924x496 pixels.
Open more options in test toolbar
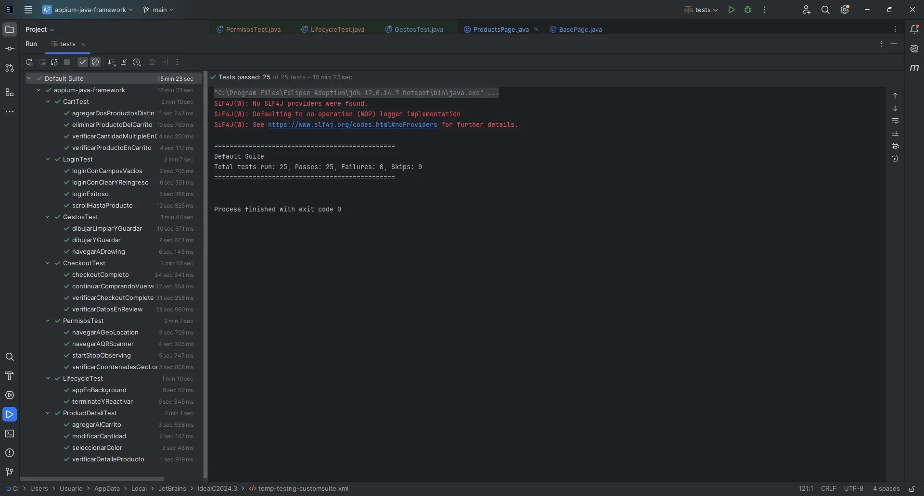coord(177,62)
